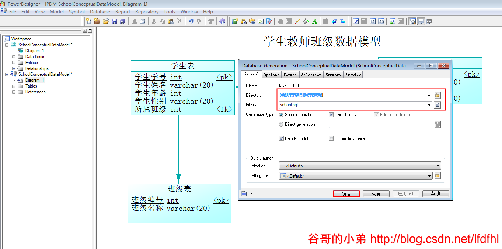Run Check Model from the toolbar
The image size is (502, 249).
coord(269,21)
